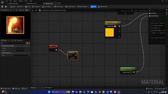Open the preview visibility eye dropdown
This screenshot has width=168, height=94.
click(x=27, y=10)
